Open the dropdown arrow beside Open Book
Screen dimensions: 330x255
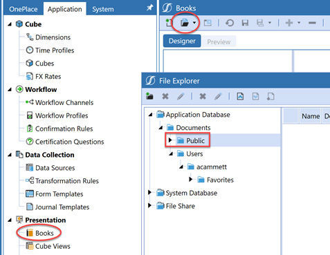(x=194, y=23)
